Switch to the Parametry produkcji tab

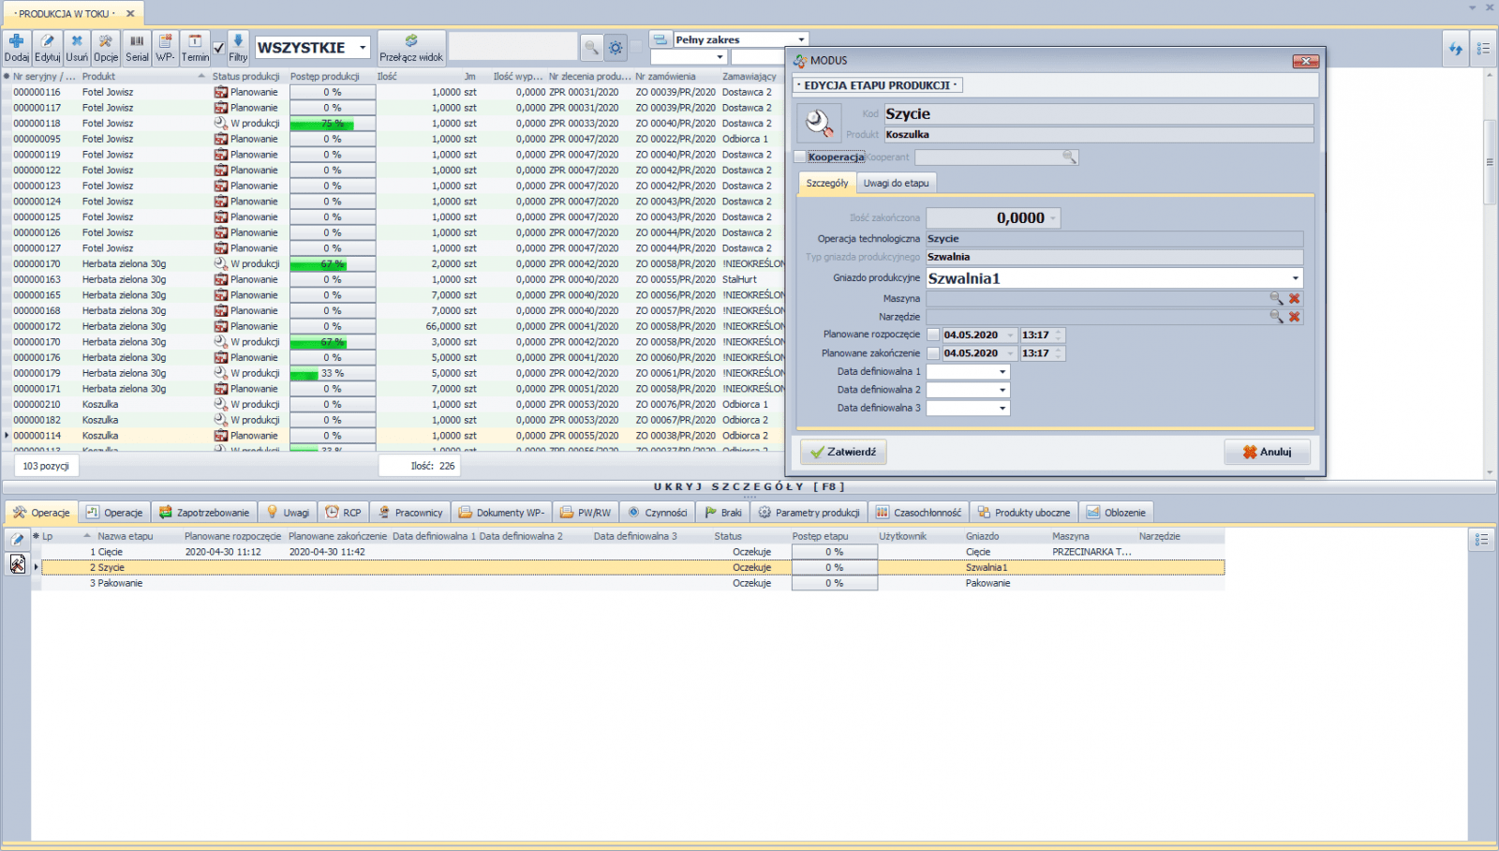pos(809,513)
